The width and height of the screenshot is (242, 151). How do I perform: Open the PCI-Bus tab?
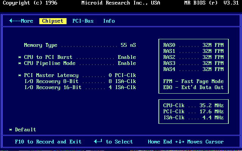[x=83, y=21]
